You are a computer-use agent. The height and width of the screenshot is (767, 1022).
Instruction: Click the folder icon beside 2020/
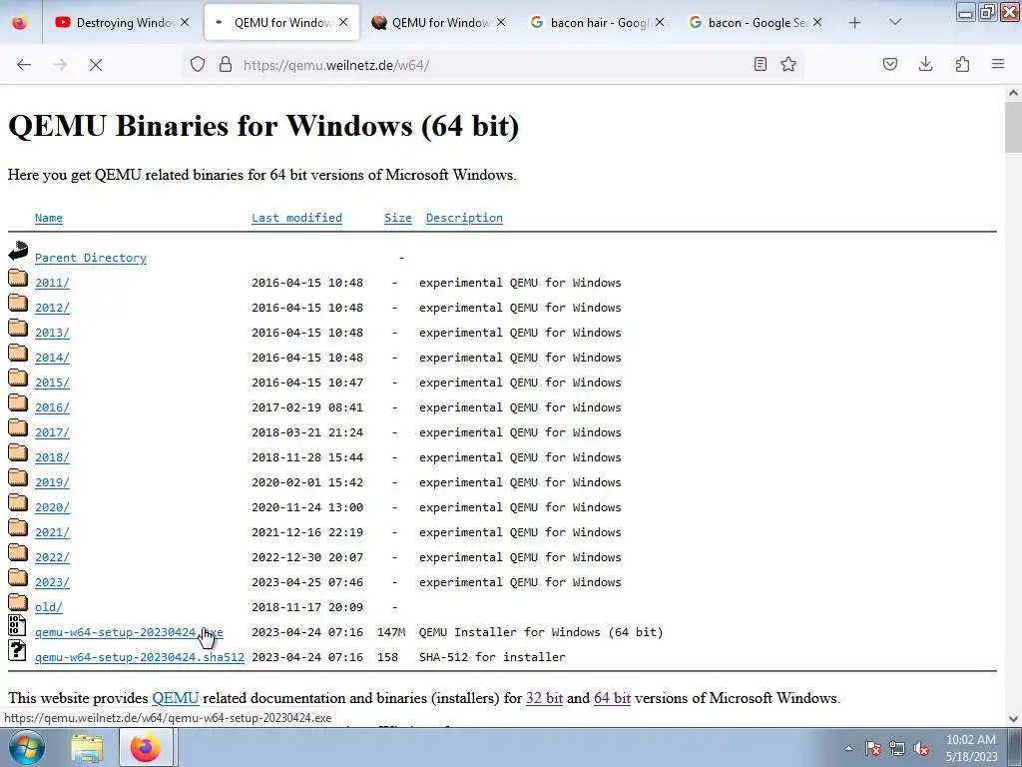point(18,503)
